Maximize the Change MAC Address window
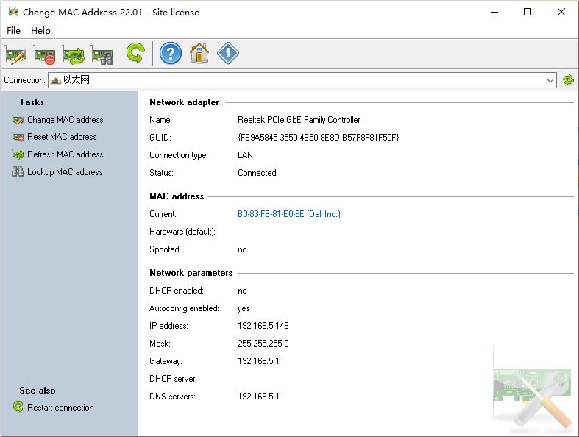Image resolution: width=579 pixels, height=437 pixels. [x=528, y=12]
